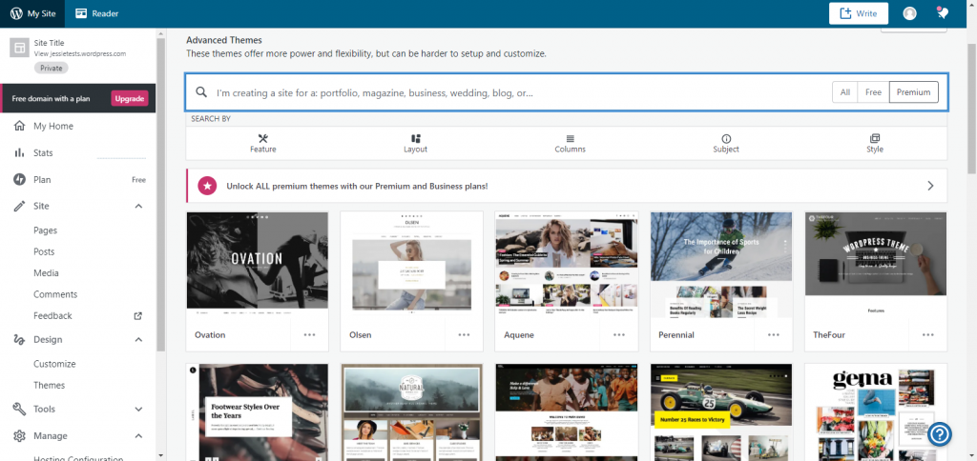
Task: Search themes by Feature
Action: [x=263, y=144]
